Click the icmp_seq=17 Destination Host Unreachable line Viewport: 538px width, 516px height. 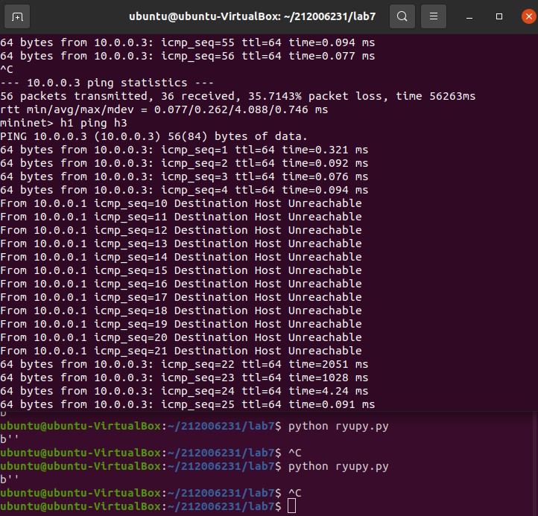[x=181, y=296]
